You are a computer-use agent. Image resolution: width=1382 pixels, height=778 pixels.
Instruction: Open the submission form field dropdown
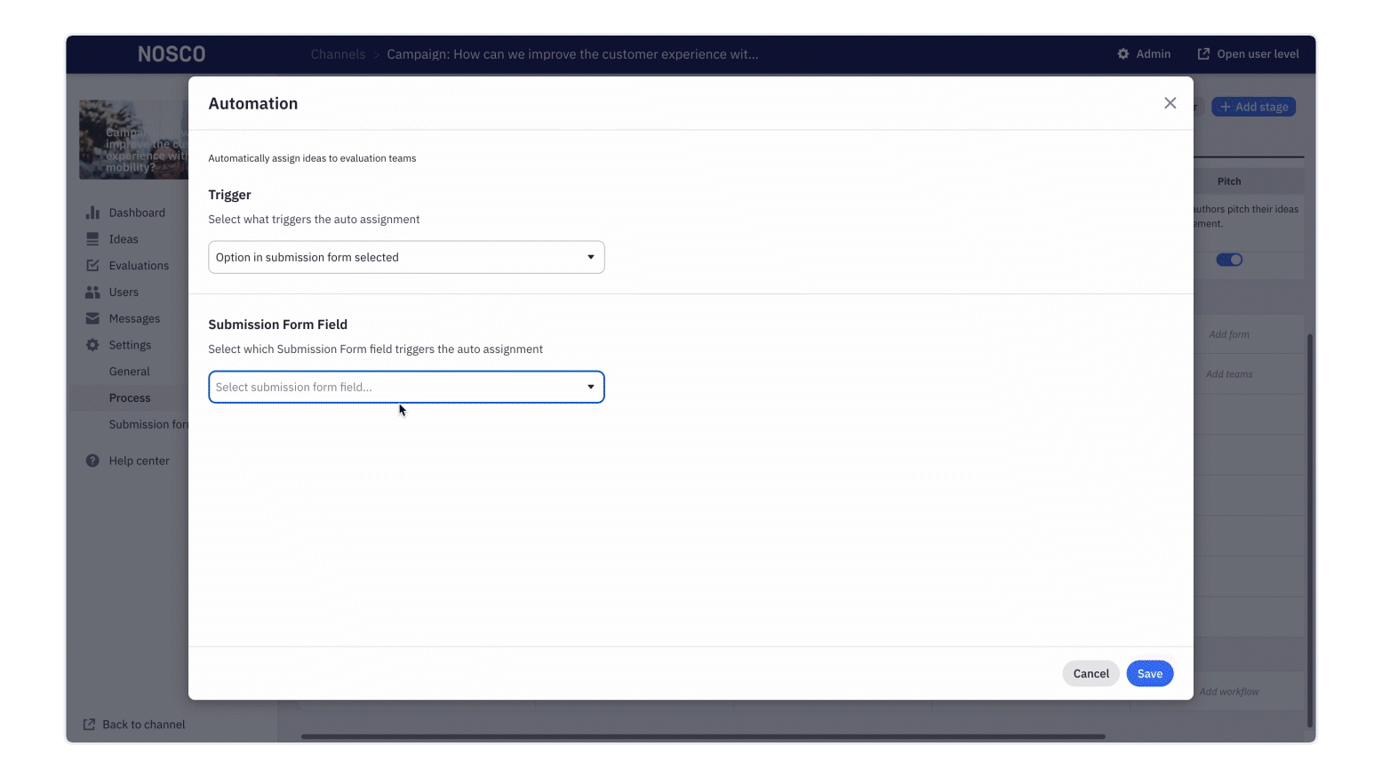(x=405, y=387)
